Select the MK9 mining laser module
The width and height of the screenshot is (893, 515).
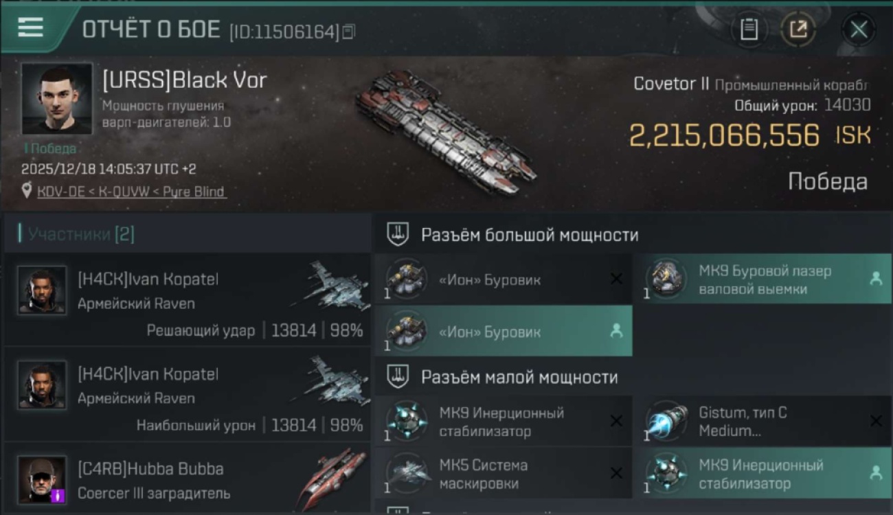click(x=762, y=279)
